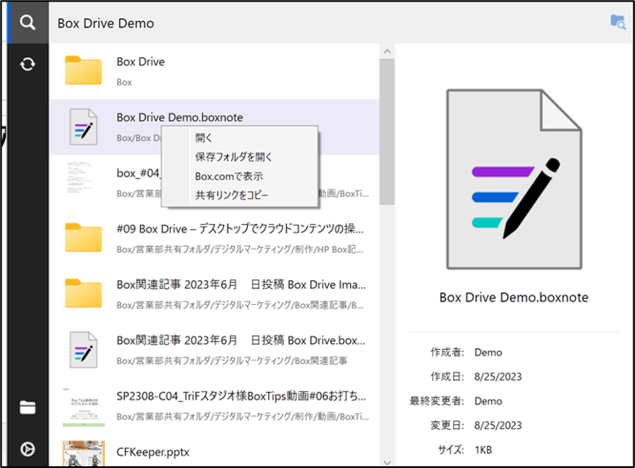The width and height of the screenshot is (635, 468).
Task: Choose Box.comで表示 from the context menu
Action: point(228,176)
